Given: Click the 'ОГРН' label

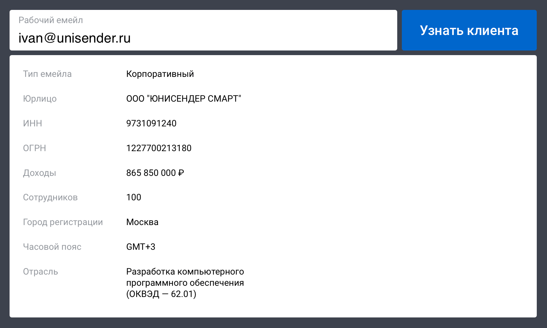Looking at the screenshot, I should click(x=34, y=148).
